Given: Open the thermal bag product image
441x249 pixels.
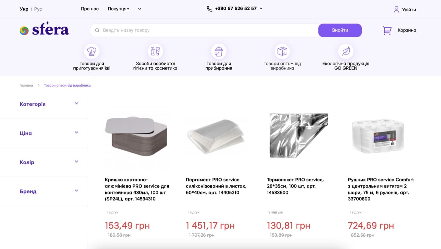Looking at the screenshot, I should pyautogui.click(x=299, y=135).
